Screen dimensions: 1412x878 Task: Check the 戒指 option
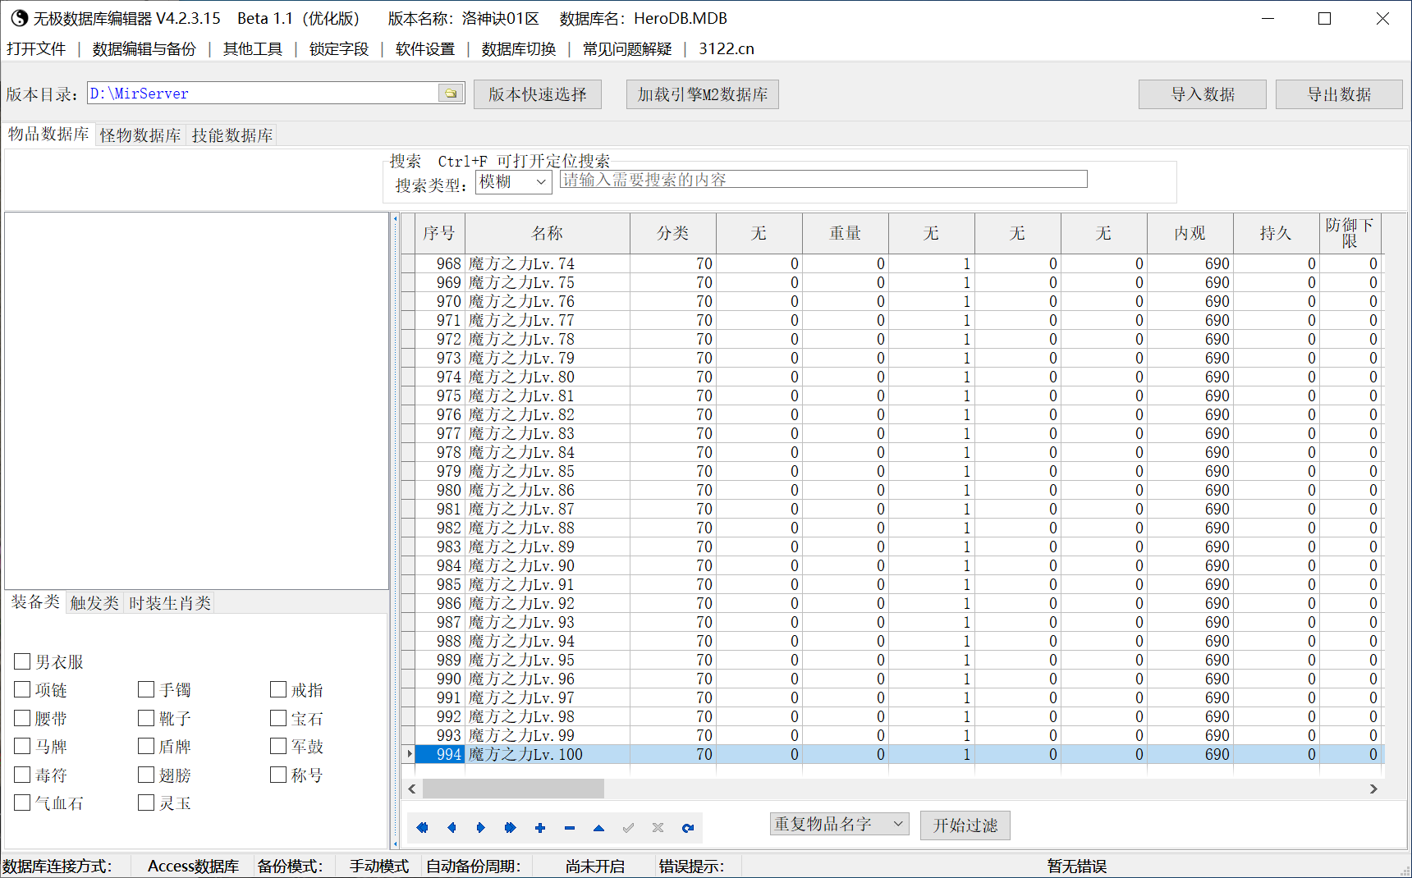(x=278, y=690)
